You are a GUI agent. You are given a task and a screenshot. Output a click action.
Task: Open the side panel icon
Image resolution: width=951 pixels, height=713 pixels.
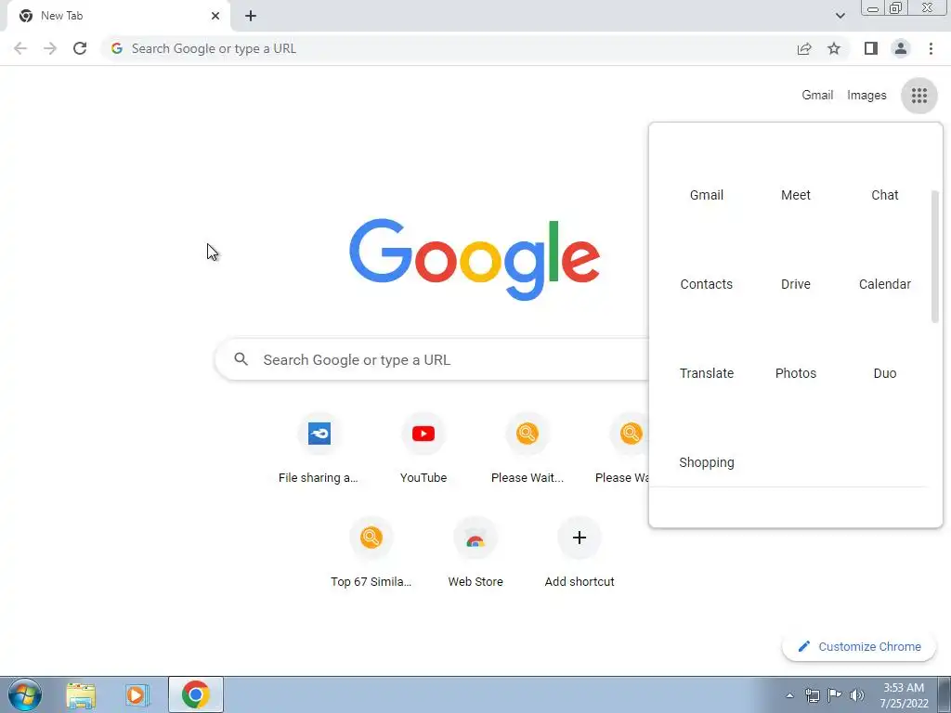[871, 48]
